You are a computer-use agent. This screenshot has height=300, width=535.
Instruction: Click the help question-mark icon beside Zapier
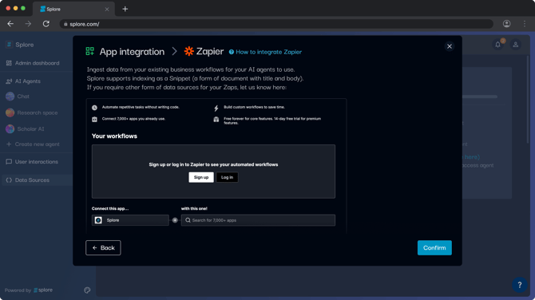232,52
